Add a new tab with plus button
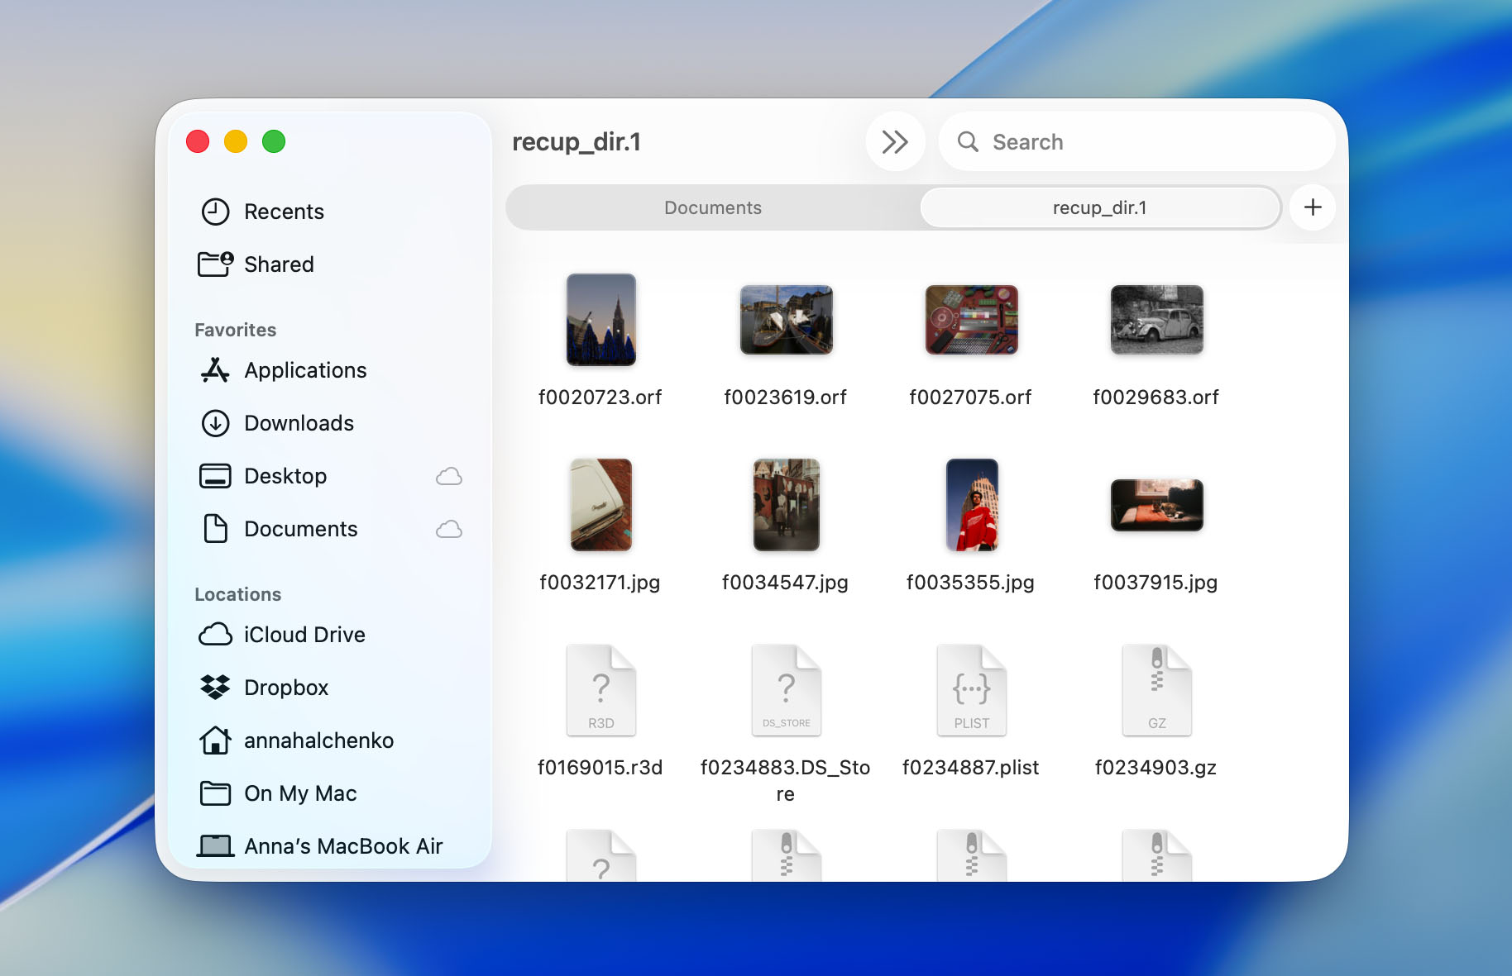Image resolution: width=1512 pixels, height=976 pixels. coord(1313,207)
